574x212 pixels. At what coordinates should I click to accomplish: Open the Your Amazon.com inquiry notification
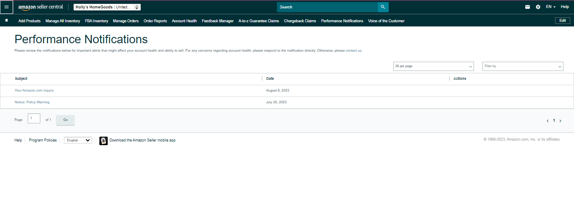point(34,90)
